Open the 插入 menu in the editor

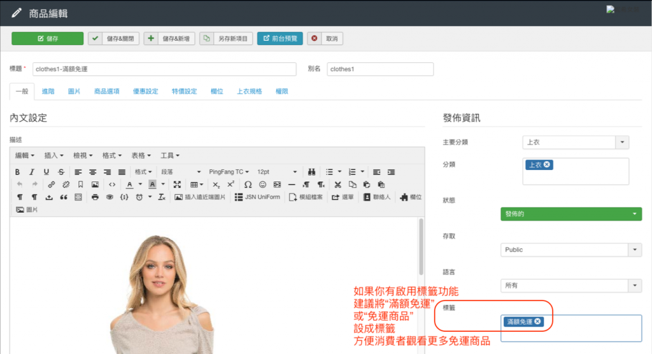pyautogui.click(x=53, y=155)
